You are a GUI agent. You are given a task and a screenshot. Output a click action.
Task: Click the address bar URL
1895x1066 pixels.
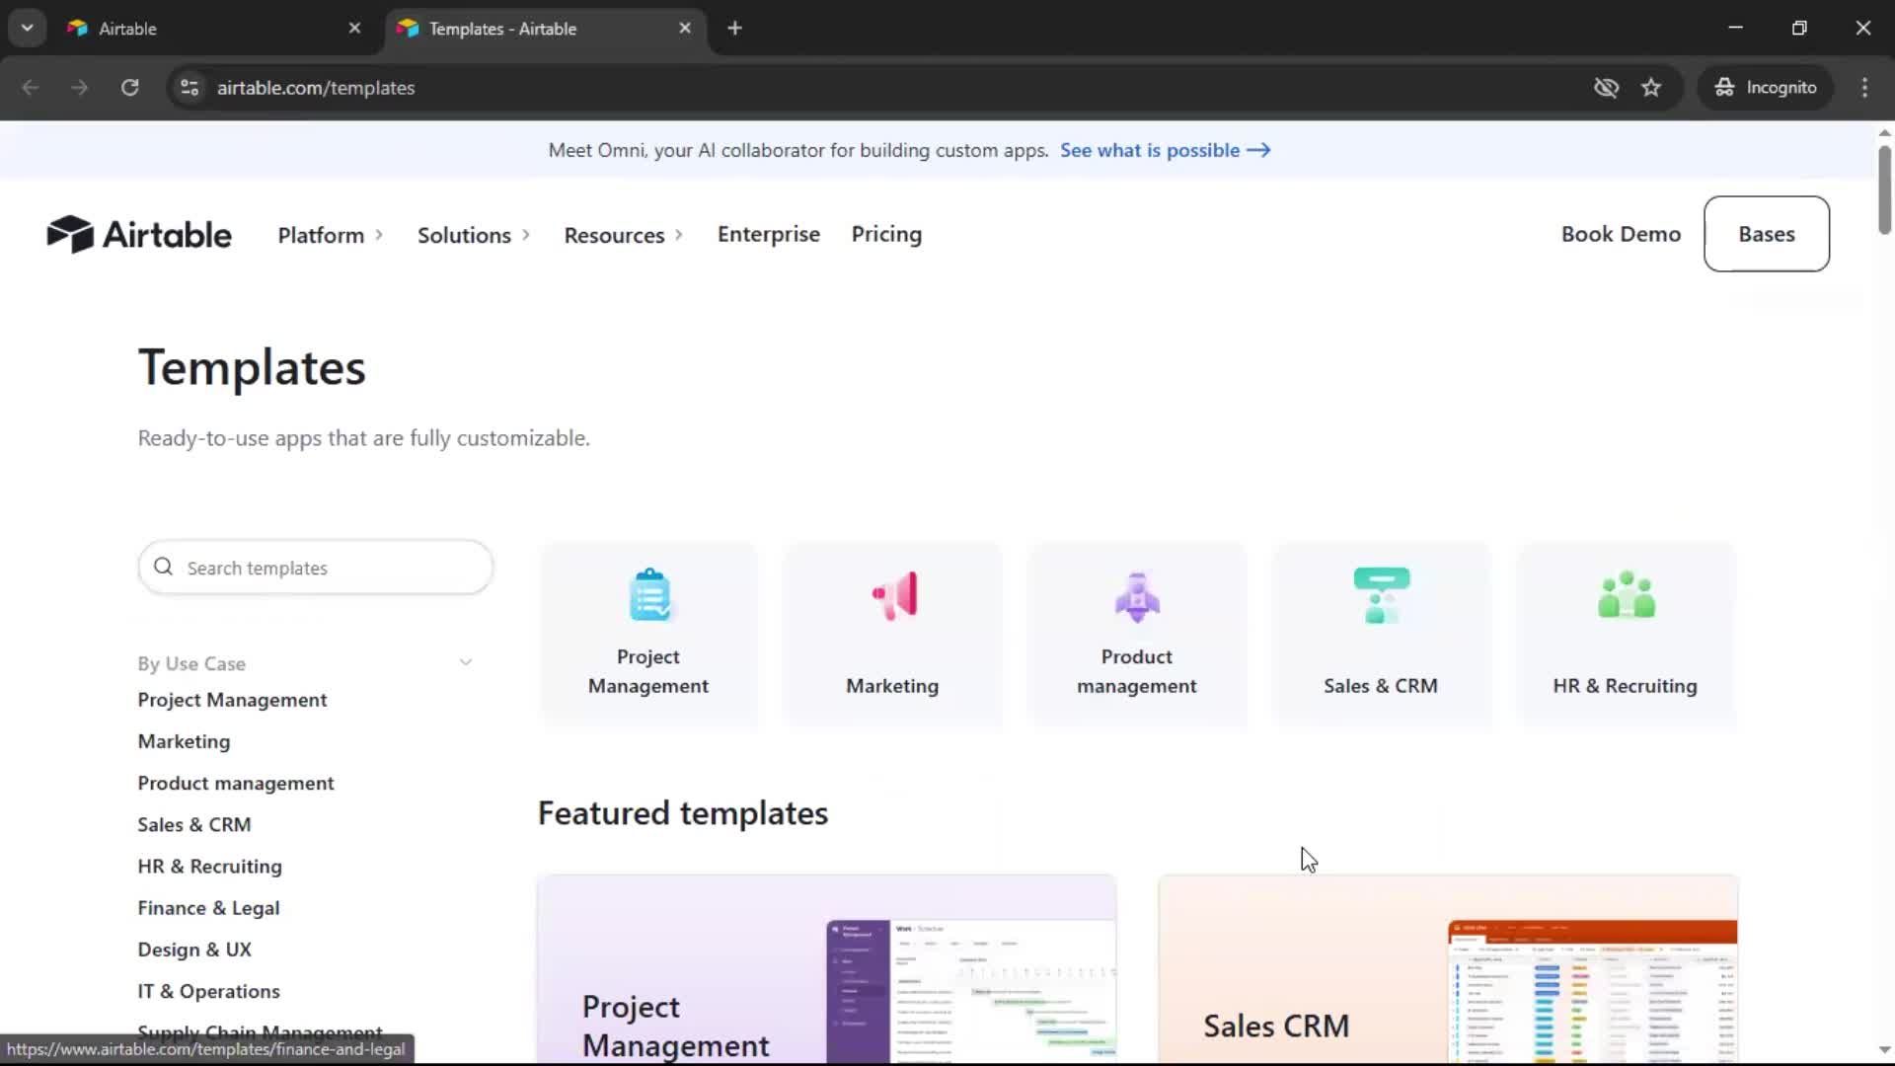[316, 87]
